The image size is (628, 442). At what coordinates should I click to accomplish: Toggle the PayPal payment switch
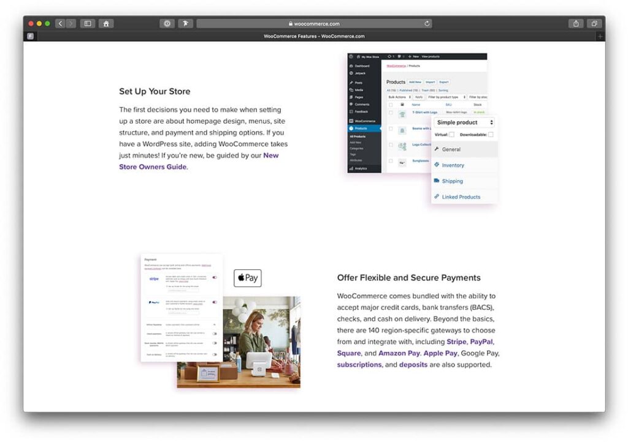coord(215,302)
